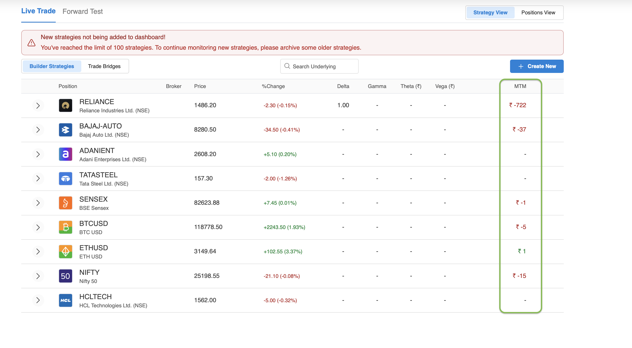Viewport: 632px width, 348px height.
Task: Expand the HCLTECH row
Action: pos(38,300)
